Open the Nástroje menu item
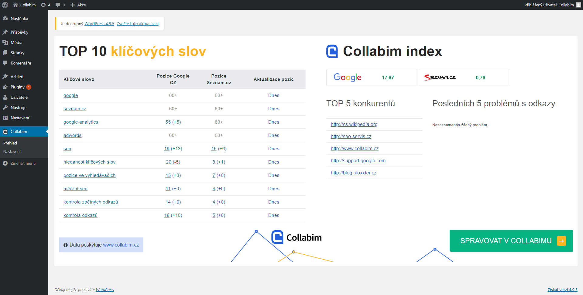The width and height of the screenshot is (583, 295). click(19, 108)
